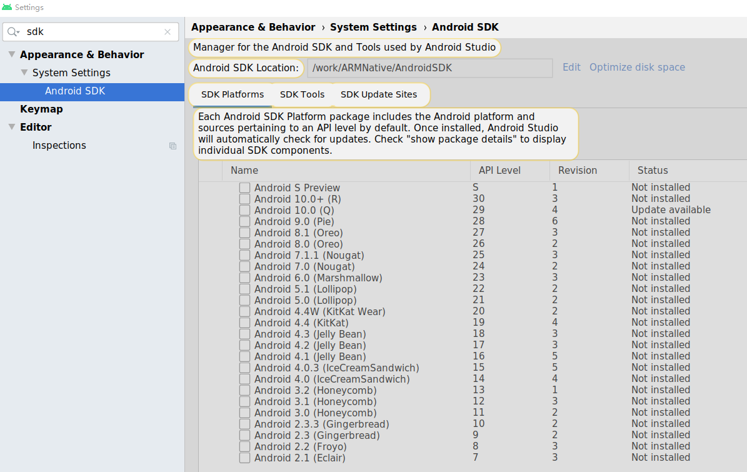Check the Android 8.0 (Oreo) checkbox

pyautogui.click(x=244, y=244)
